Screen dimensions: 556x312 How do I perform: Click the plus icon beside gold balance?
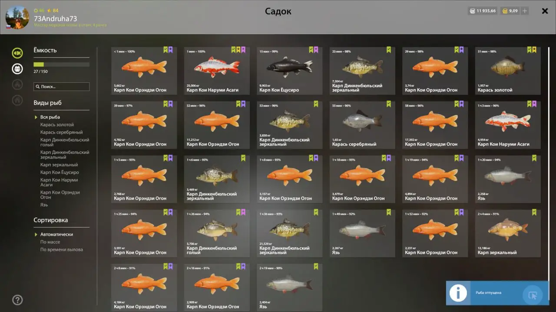[x=525, y=11]
